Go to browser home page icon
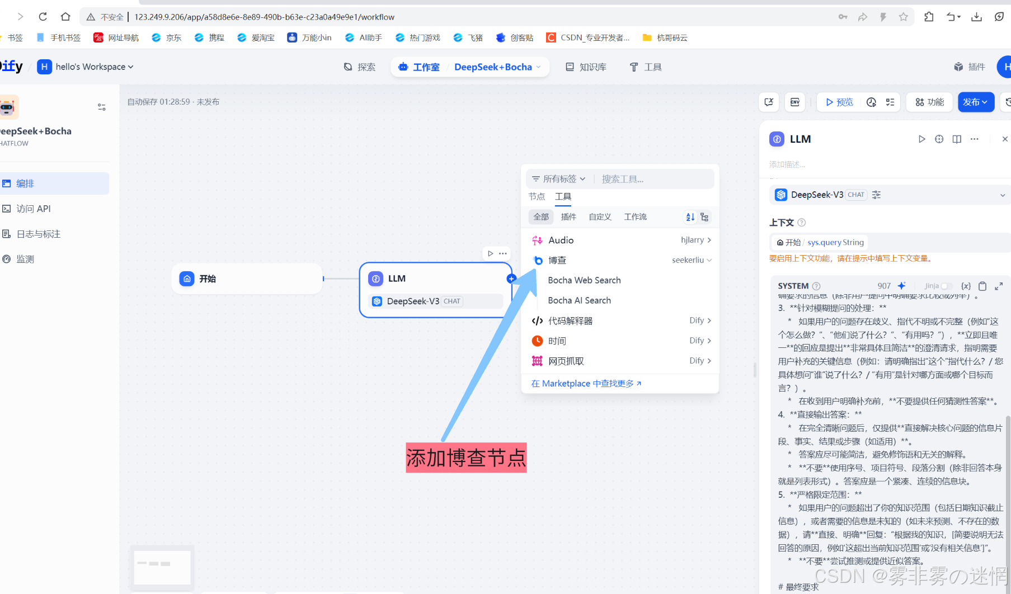The height and width of the screenshot is (594, 1011). tap(65, 17)
